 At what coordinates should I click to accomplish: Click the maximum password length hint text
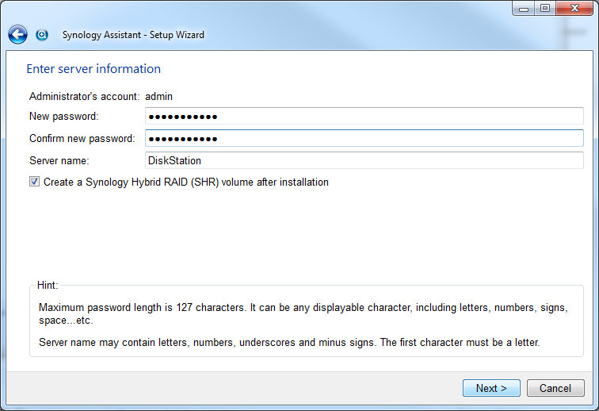click(303, 313)
